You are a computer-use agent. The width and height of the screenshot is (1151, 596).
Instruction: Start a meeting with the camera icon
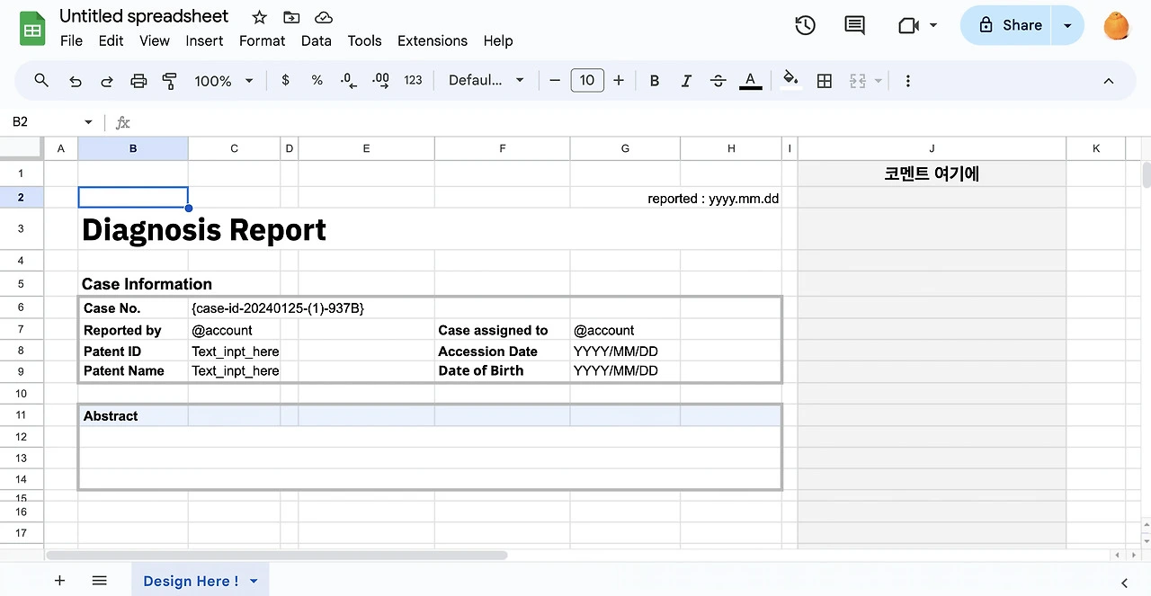coord(908,25)
